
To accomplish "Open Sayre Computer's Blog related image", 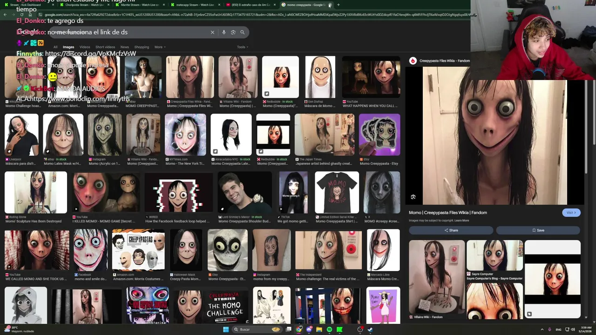I will pos(494,255).
